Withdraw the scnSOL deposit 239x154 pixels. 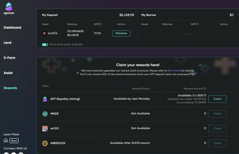coord(121,34)
